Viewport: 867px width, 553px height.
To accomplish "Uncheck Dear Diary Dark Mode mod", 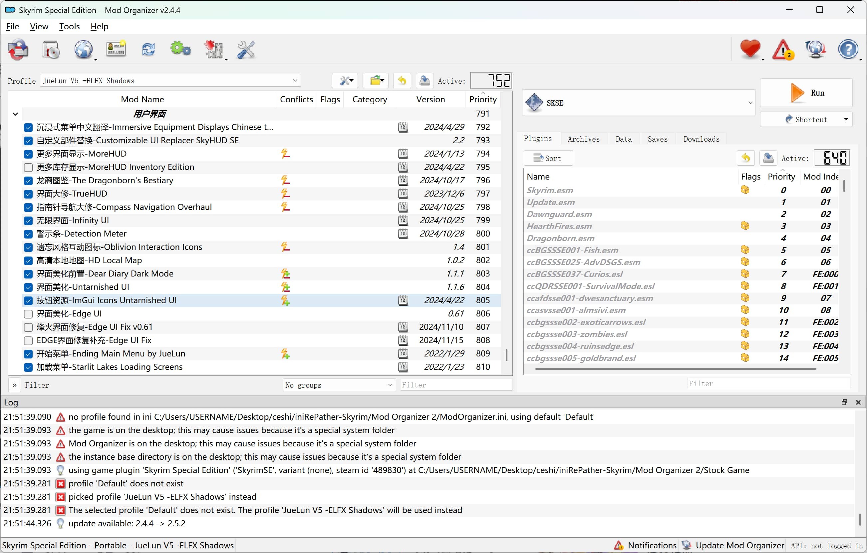I will coord(28,274).
